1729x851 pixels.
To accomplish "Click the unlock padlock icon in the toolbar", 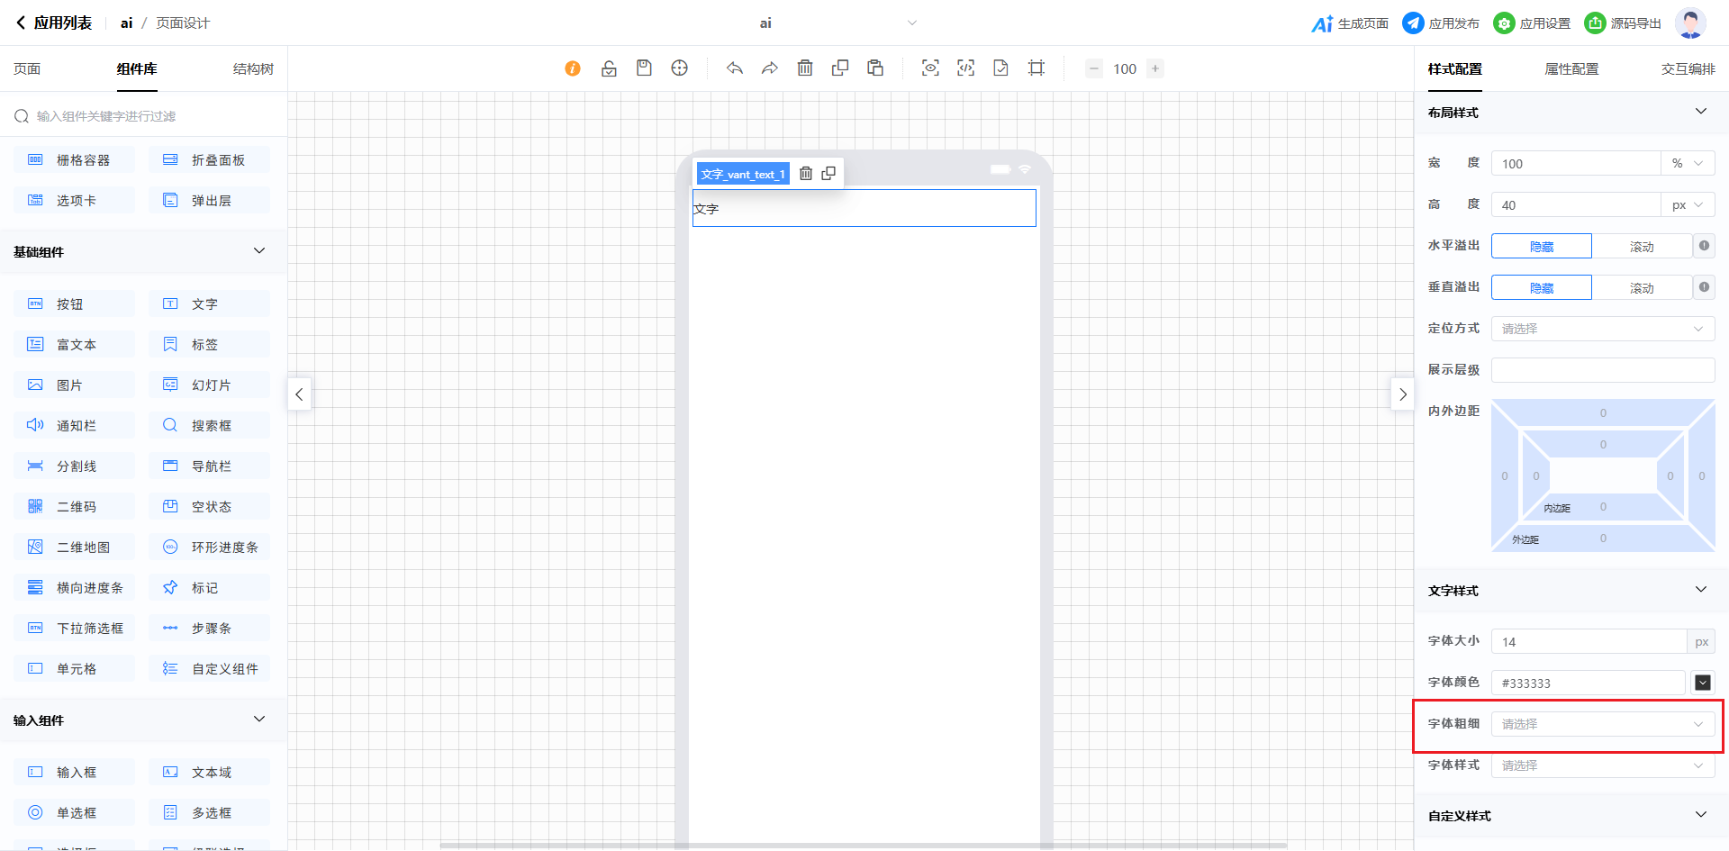I will click(609, 68).
